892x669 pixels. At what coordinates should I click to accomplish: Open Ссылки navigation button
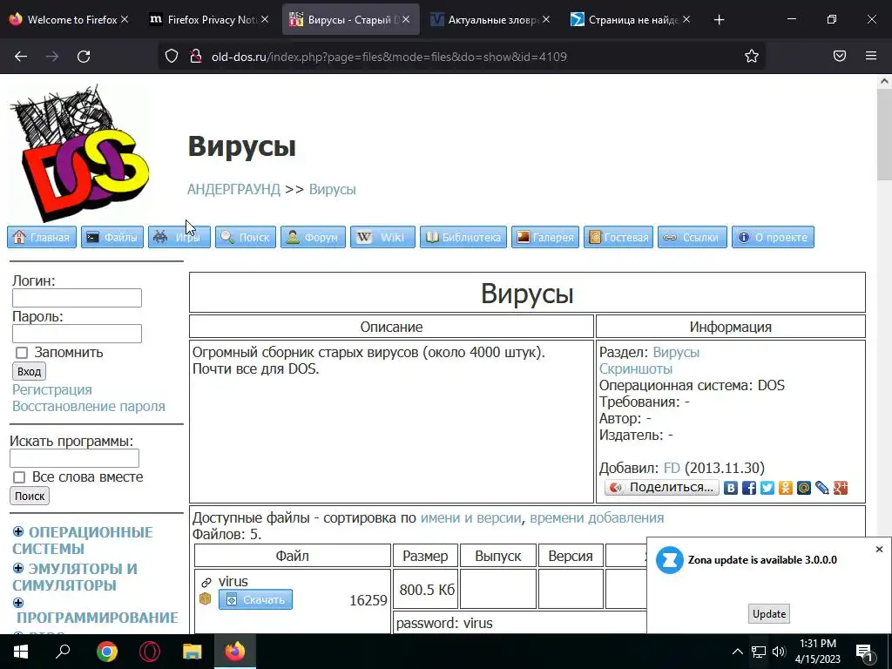pos(693,237)
